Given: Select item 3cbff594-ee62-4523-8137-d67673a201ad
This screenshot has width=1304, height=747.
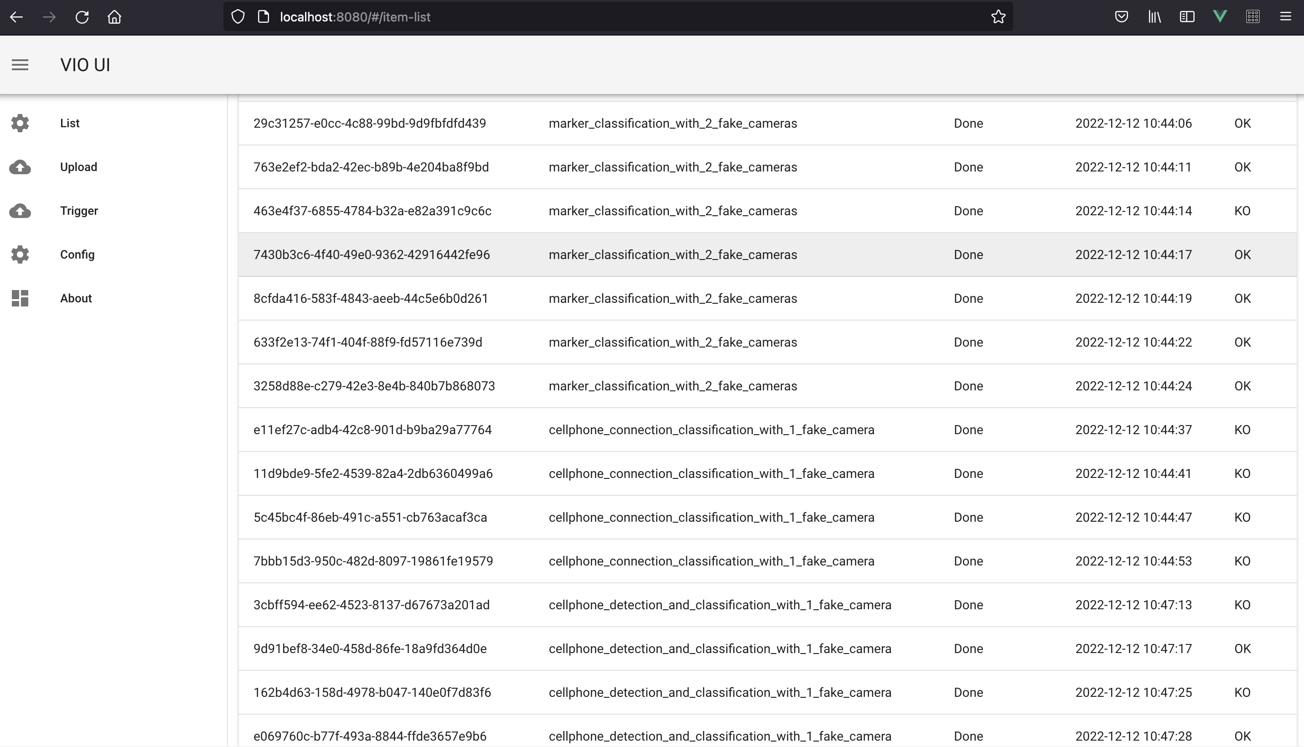Looking at the screenshot, I should click(767, 605).
